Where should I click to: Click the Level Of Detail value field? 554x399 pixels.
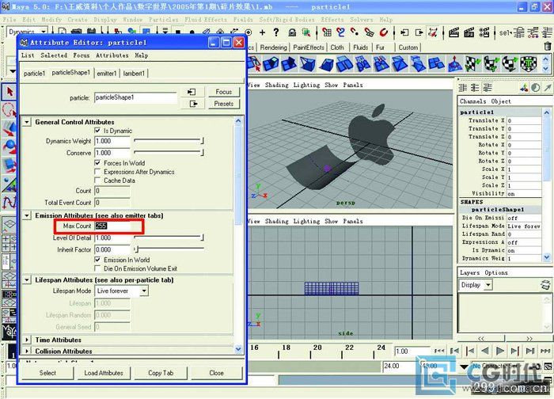[x=112, y=237]
